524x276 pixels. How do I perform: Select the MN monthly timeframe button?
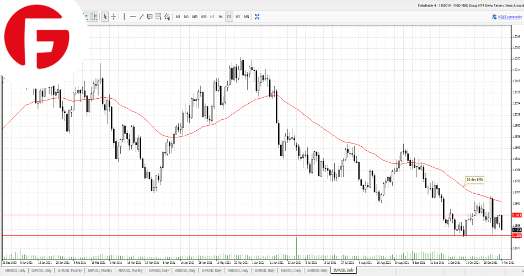click(246, 17)
